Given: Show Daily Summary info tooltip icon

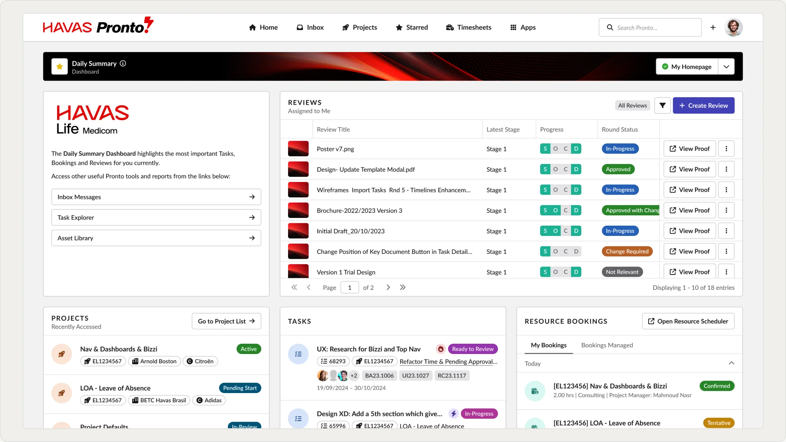Looking at the screenshot, I should point(123,63).
